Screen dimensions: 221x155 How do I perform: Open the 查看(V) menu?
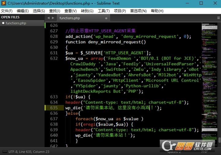tap(70, 11)
